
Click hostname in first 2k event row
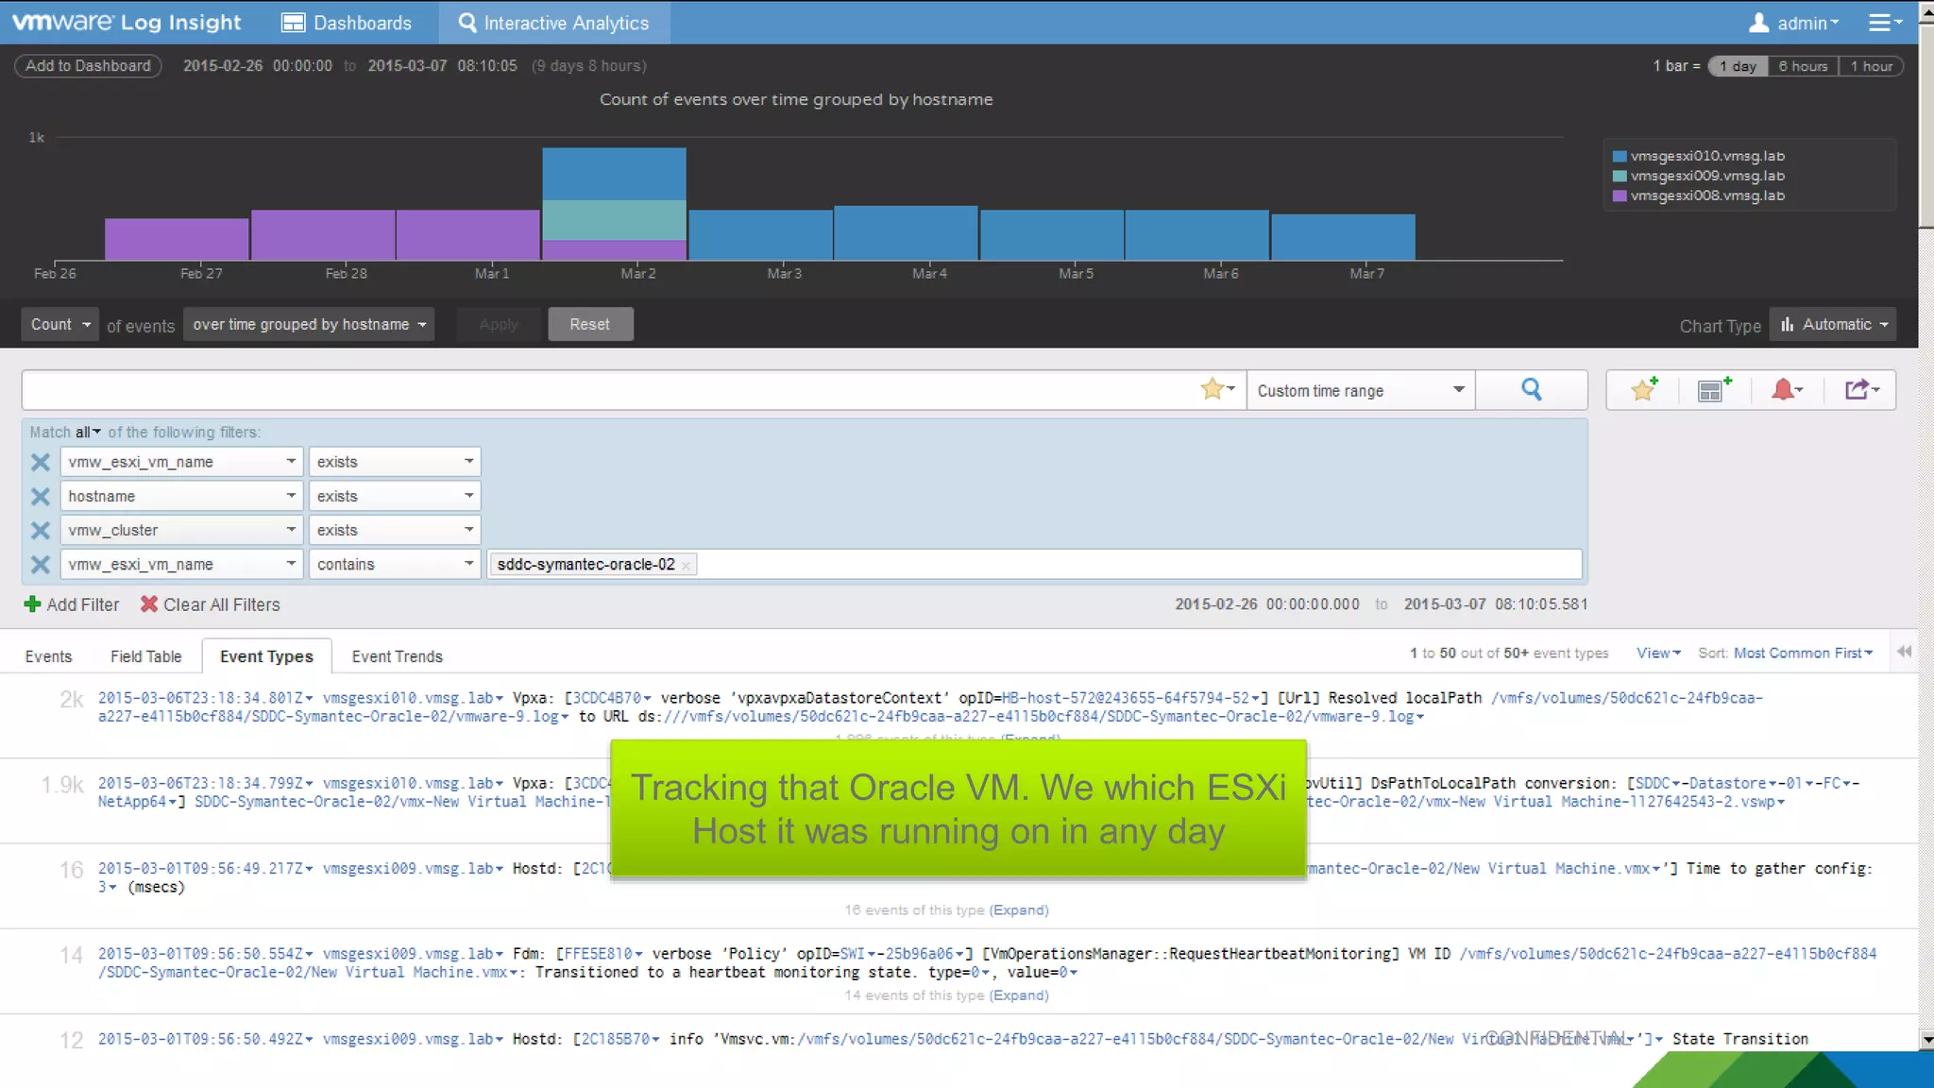(408, 698)
